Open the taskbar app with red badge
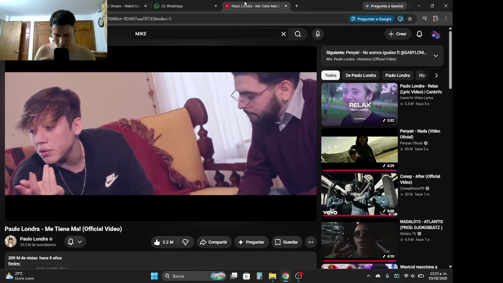 point(299,276)
